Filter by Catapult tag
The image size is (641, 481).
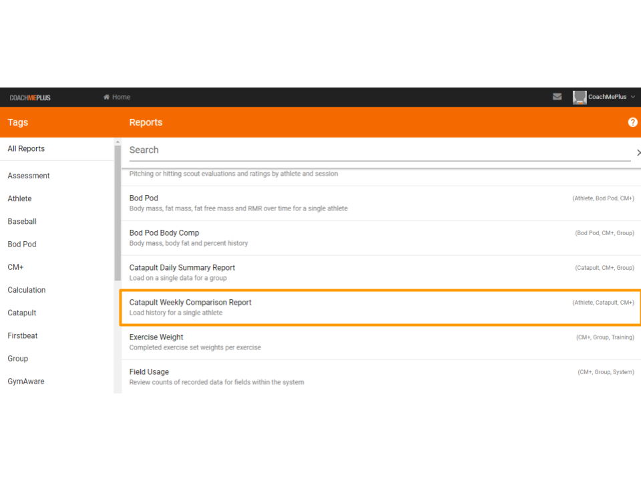click(22, 313)
